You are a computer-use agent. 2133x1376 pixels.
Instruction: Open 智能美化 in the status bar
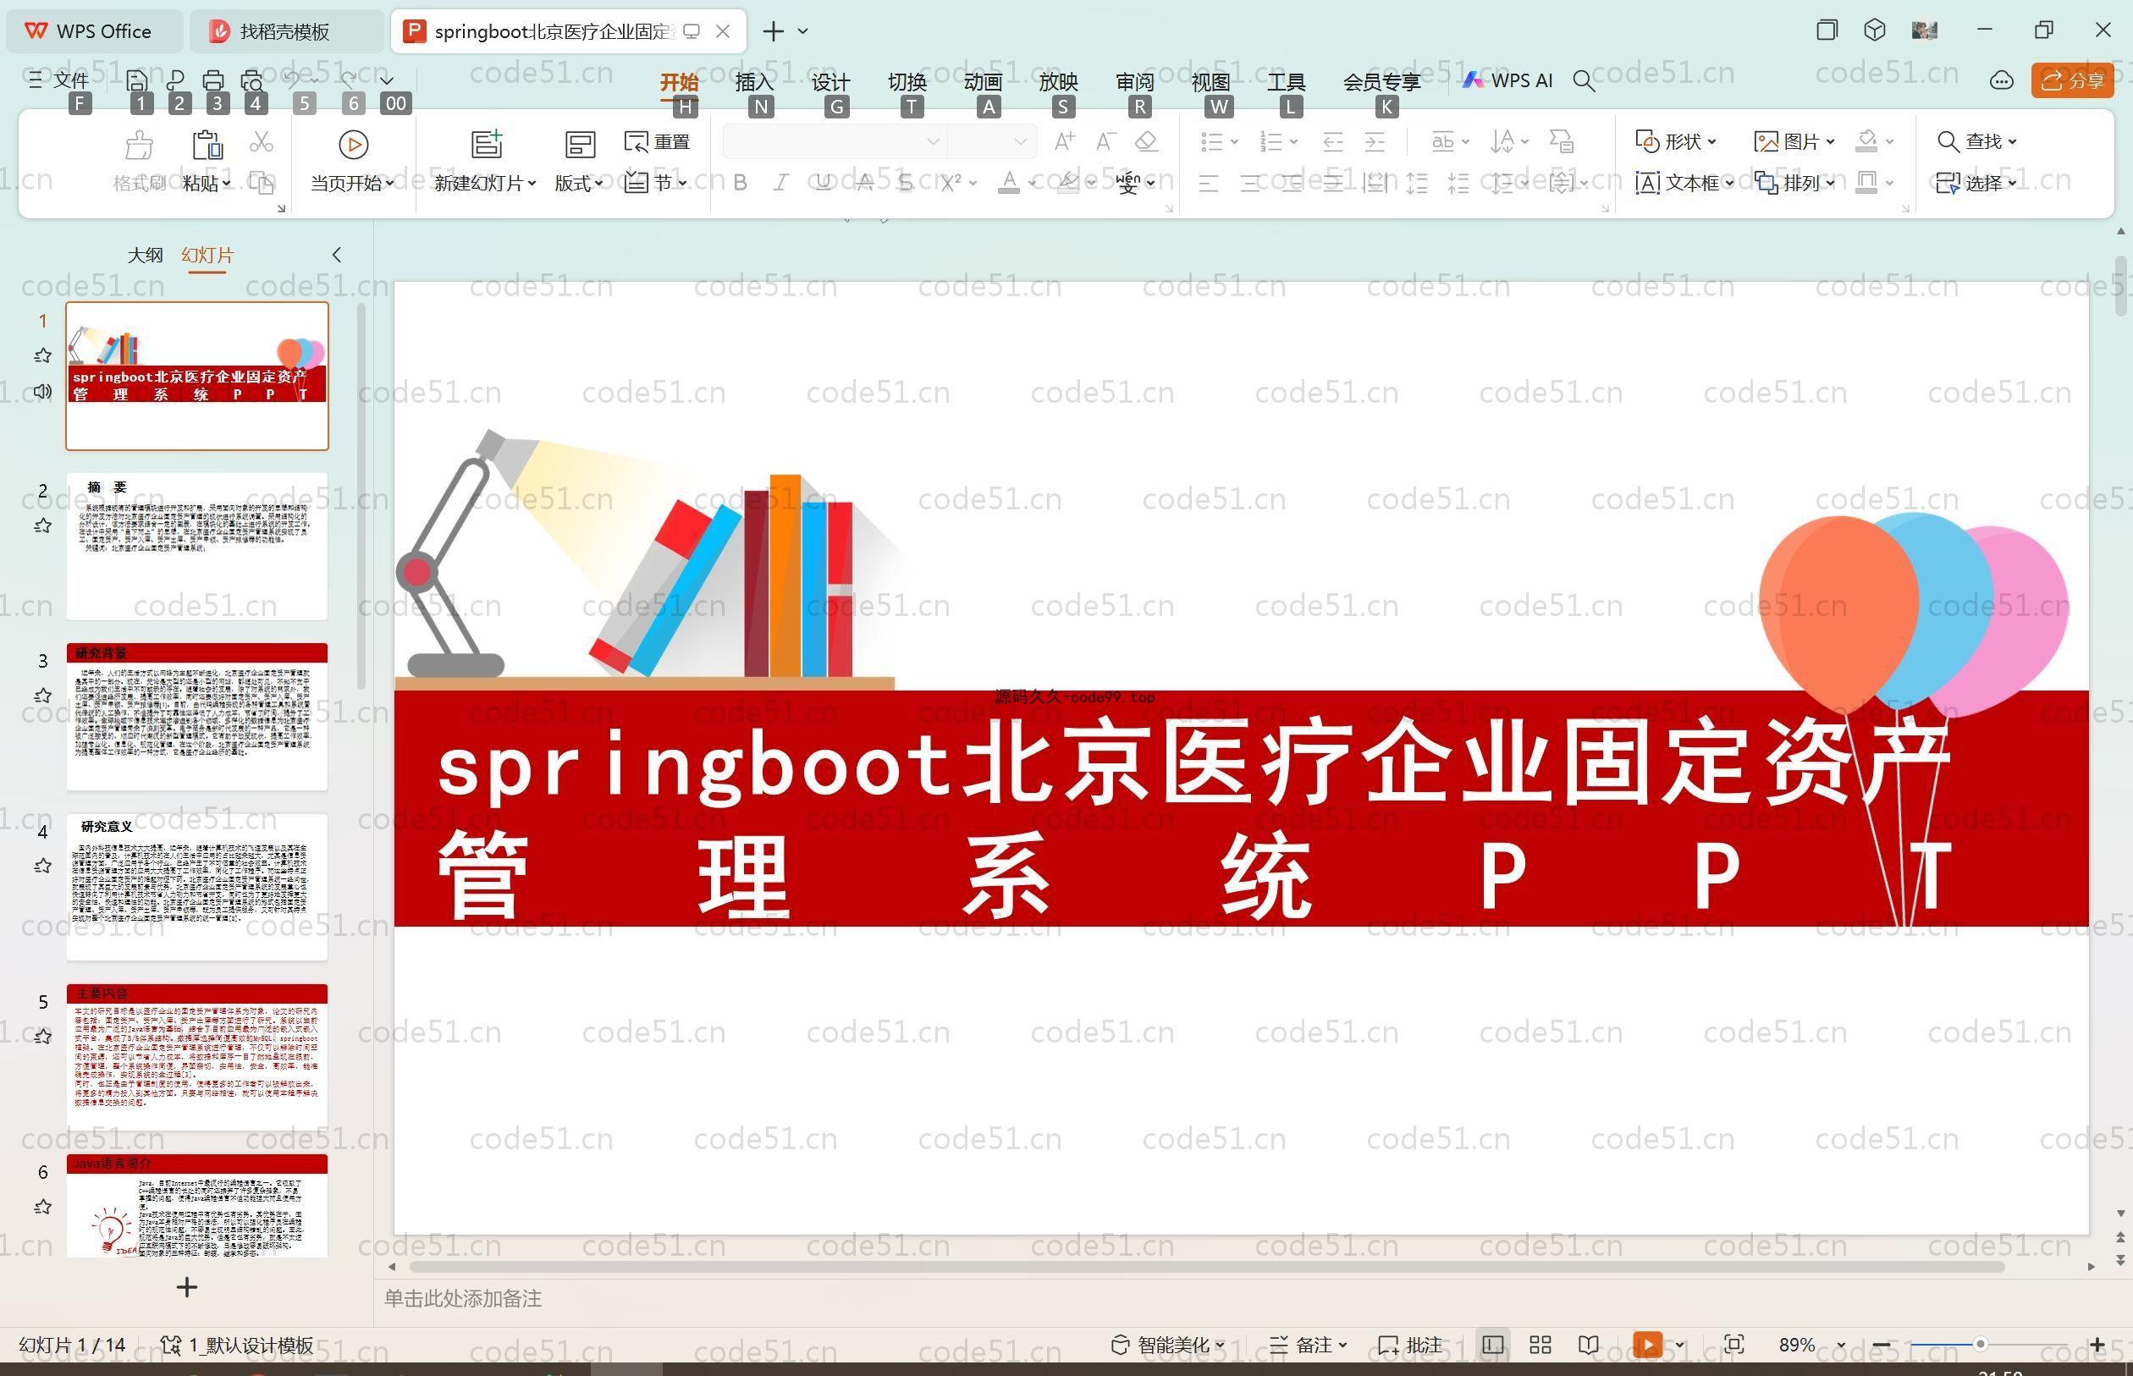[x=1167, y=1345]
